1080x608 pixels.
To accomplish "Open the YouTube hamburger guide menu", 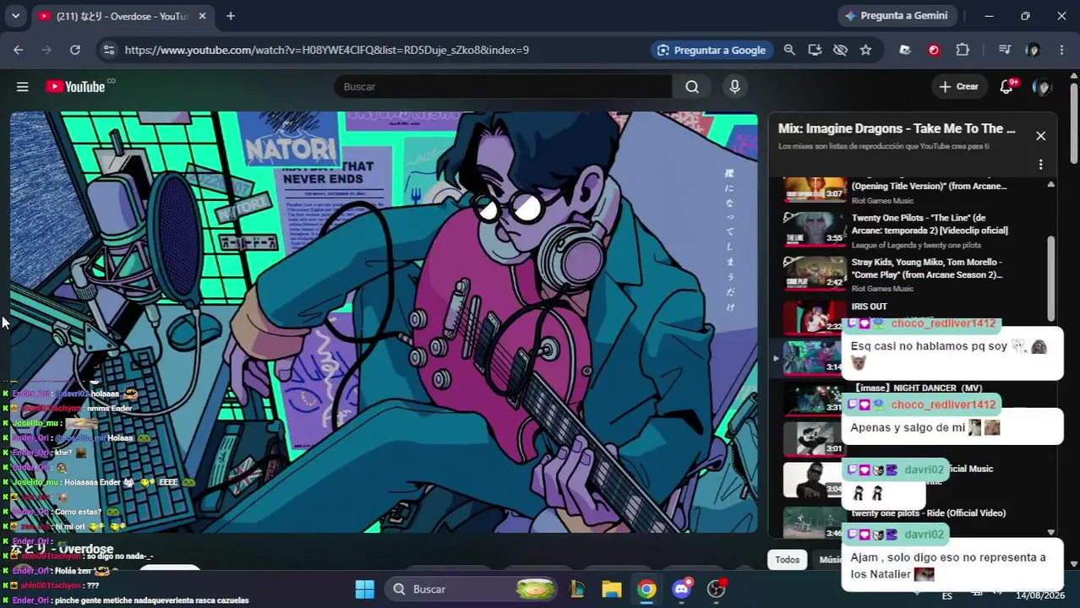I will coord(23,87).
